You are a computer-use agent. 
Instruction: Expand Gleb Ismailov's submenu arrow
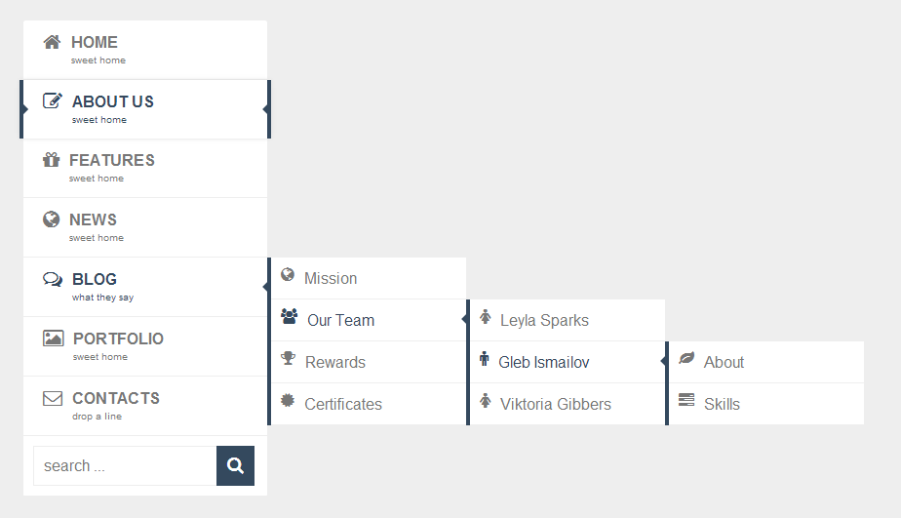pyautogui.click(x=663, y=362)
